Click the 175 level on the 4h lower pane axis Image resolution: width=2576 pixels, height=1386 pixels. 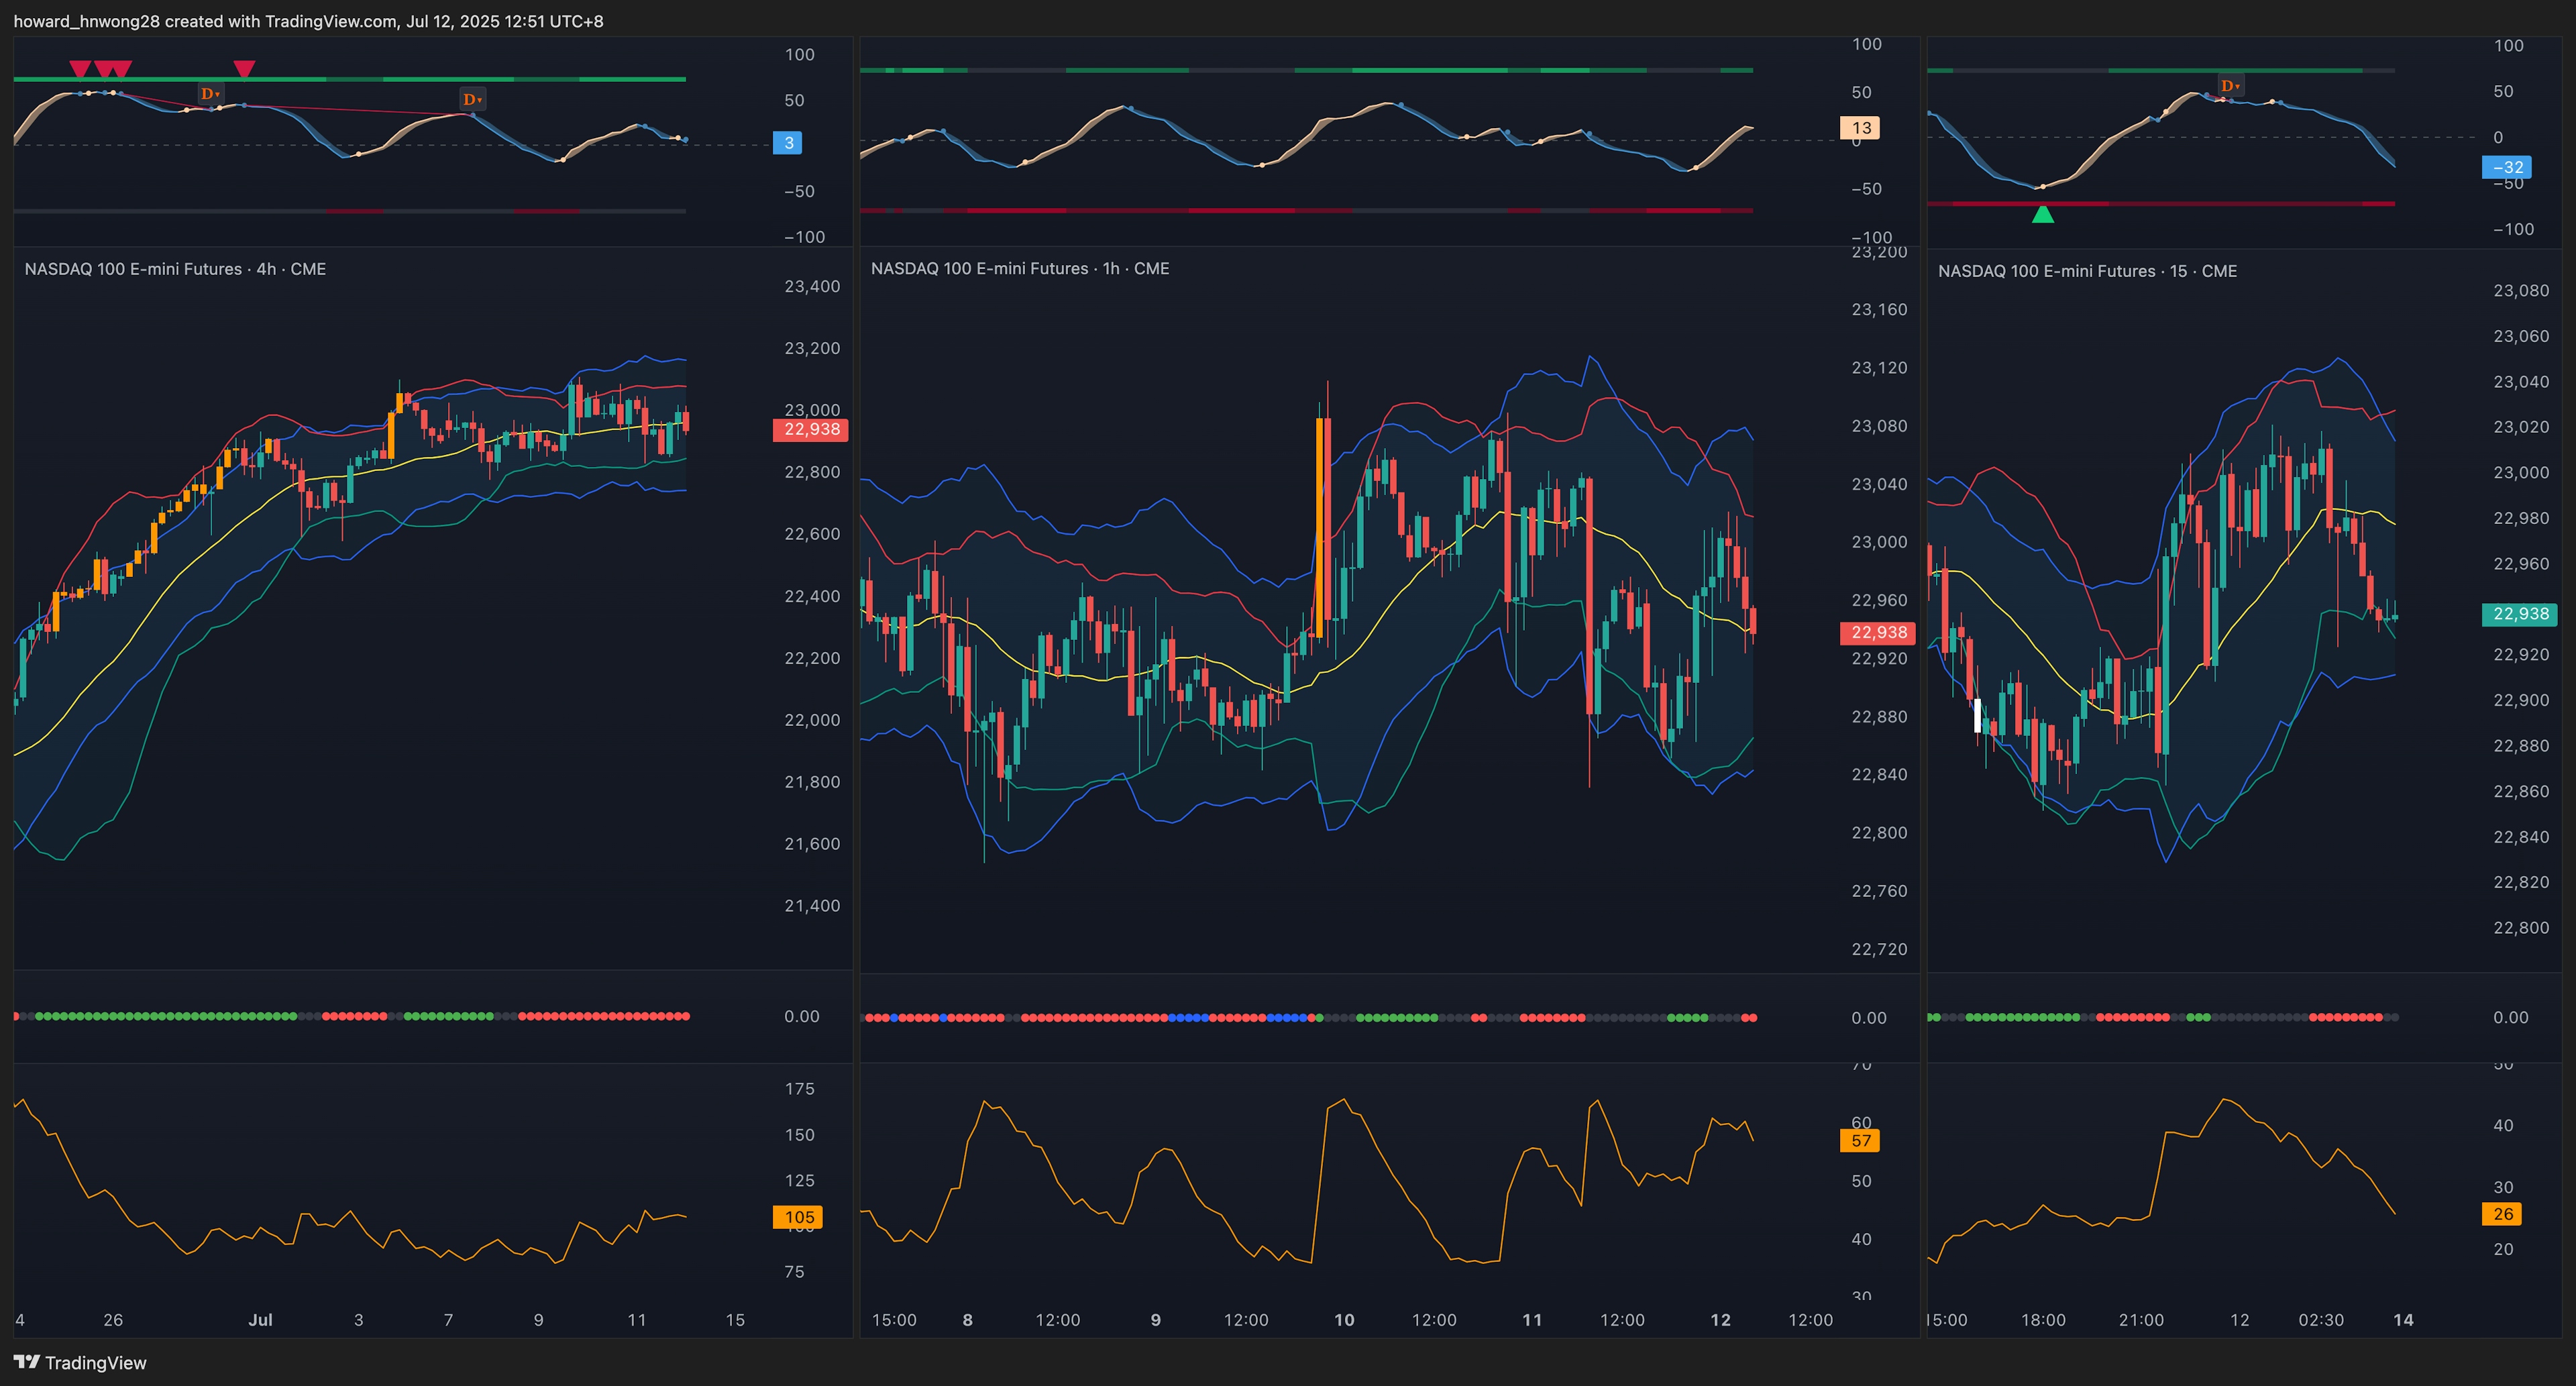tap(799, 1089)
